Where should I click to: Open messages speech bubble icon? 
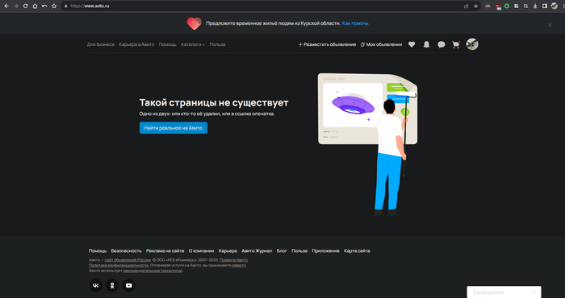pos(441,44)
